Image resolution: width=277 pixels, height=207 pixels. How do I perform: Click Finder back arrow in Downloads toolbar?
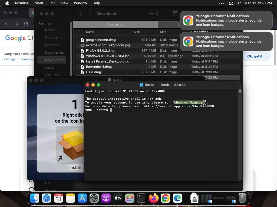[x=81, y=14]
